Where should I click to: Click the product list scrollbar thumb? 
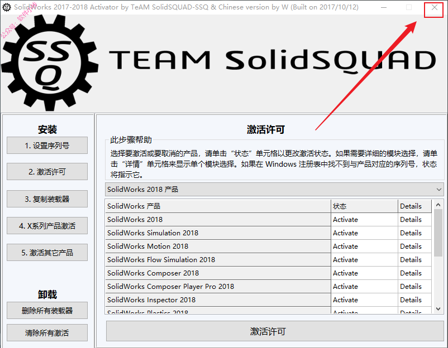tap(439, 233)
